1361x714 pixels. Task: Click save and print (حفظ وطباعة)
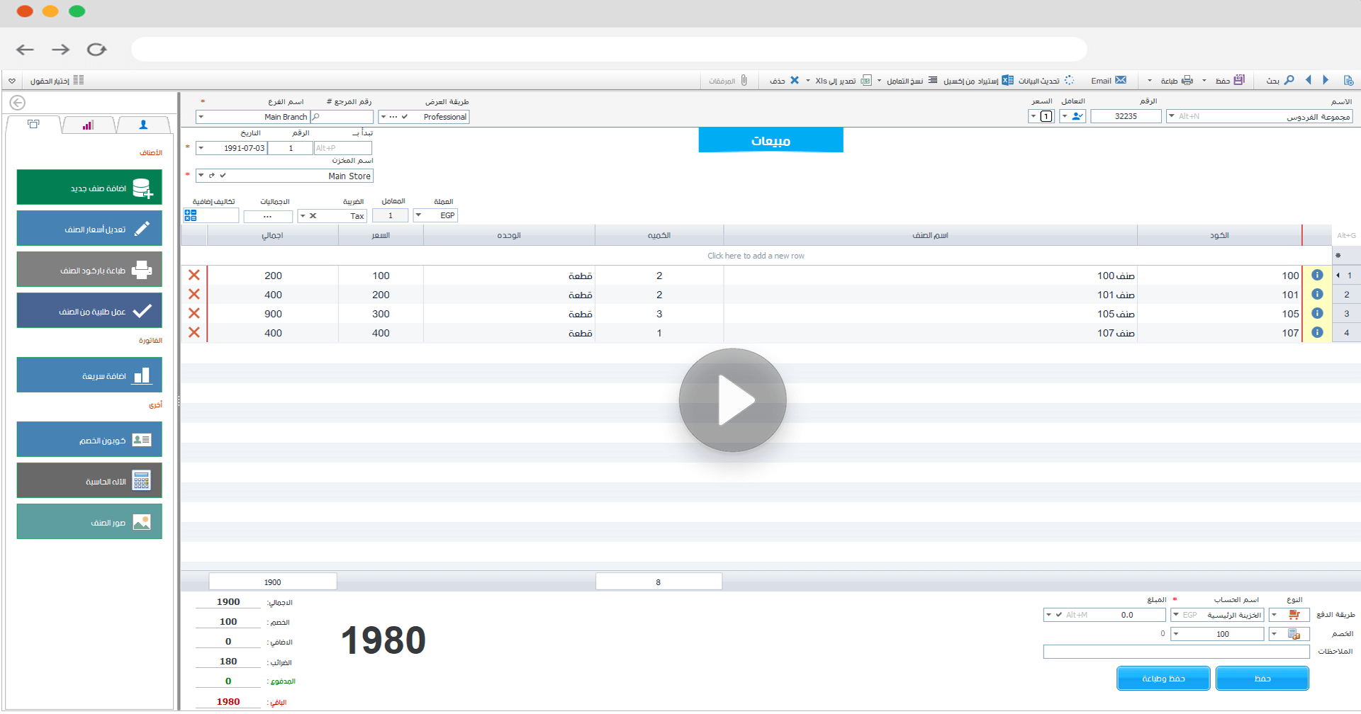coord(1163,678)
